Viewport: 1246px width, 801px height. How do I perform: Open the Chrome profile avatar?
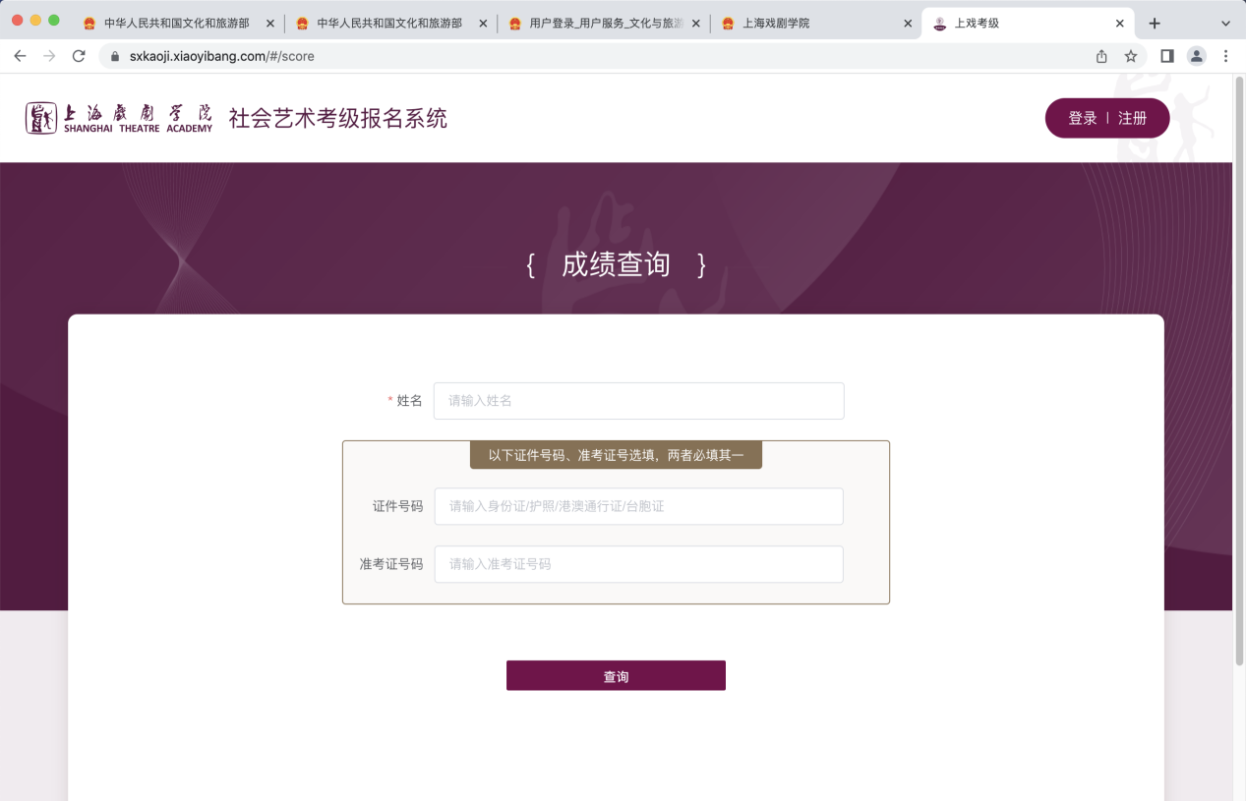click(1197, 56)
